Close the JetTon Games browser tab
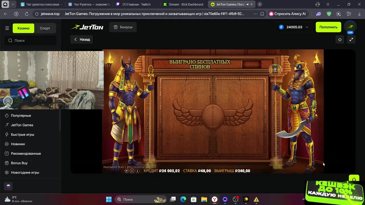The image size is (365, 205). pos(252,5)
